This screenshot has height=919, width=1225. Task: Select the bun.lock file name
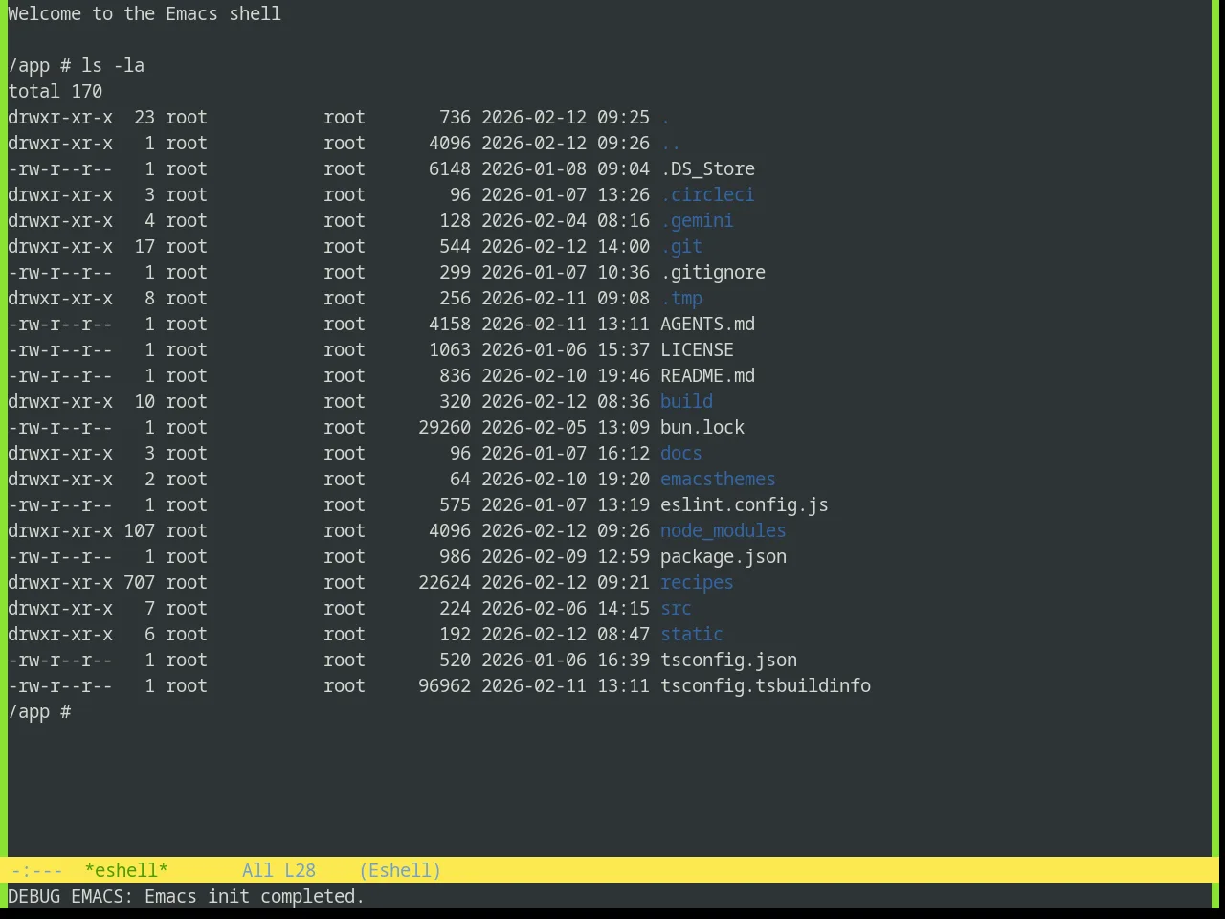pos(702,428)
